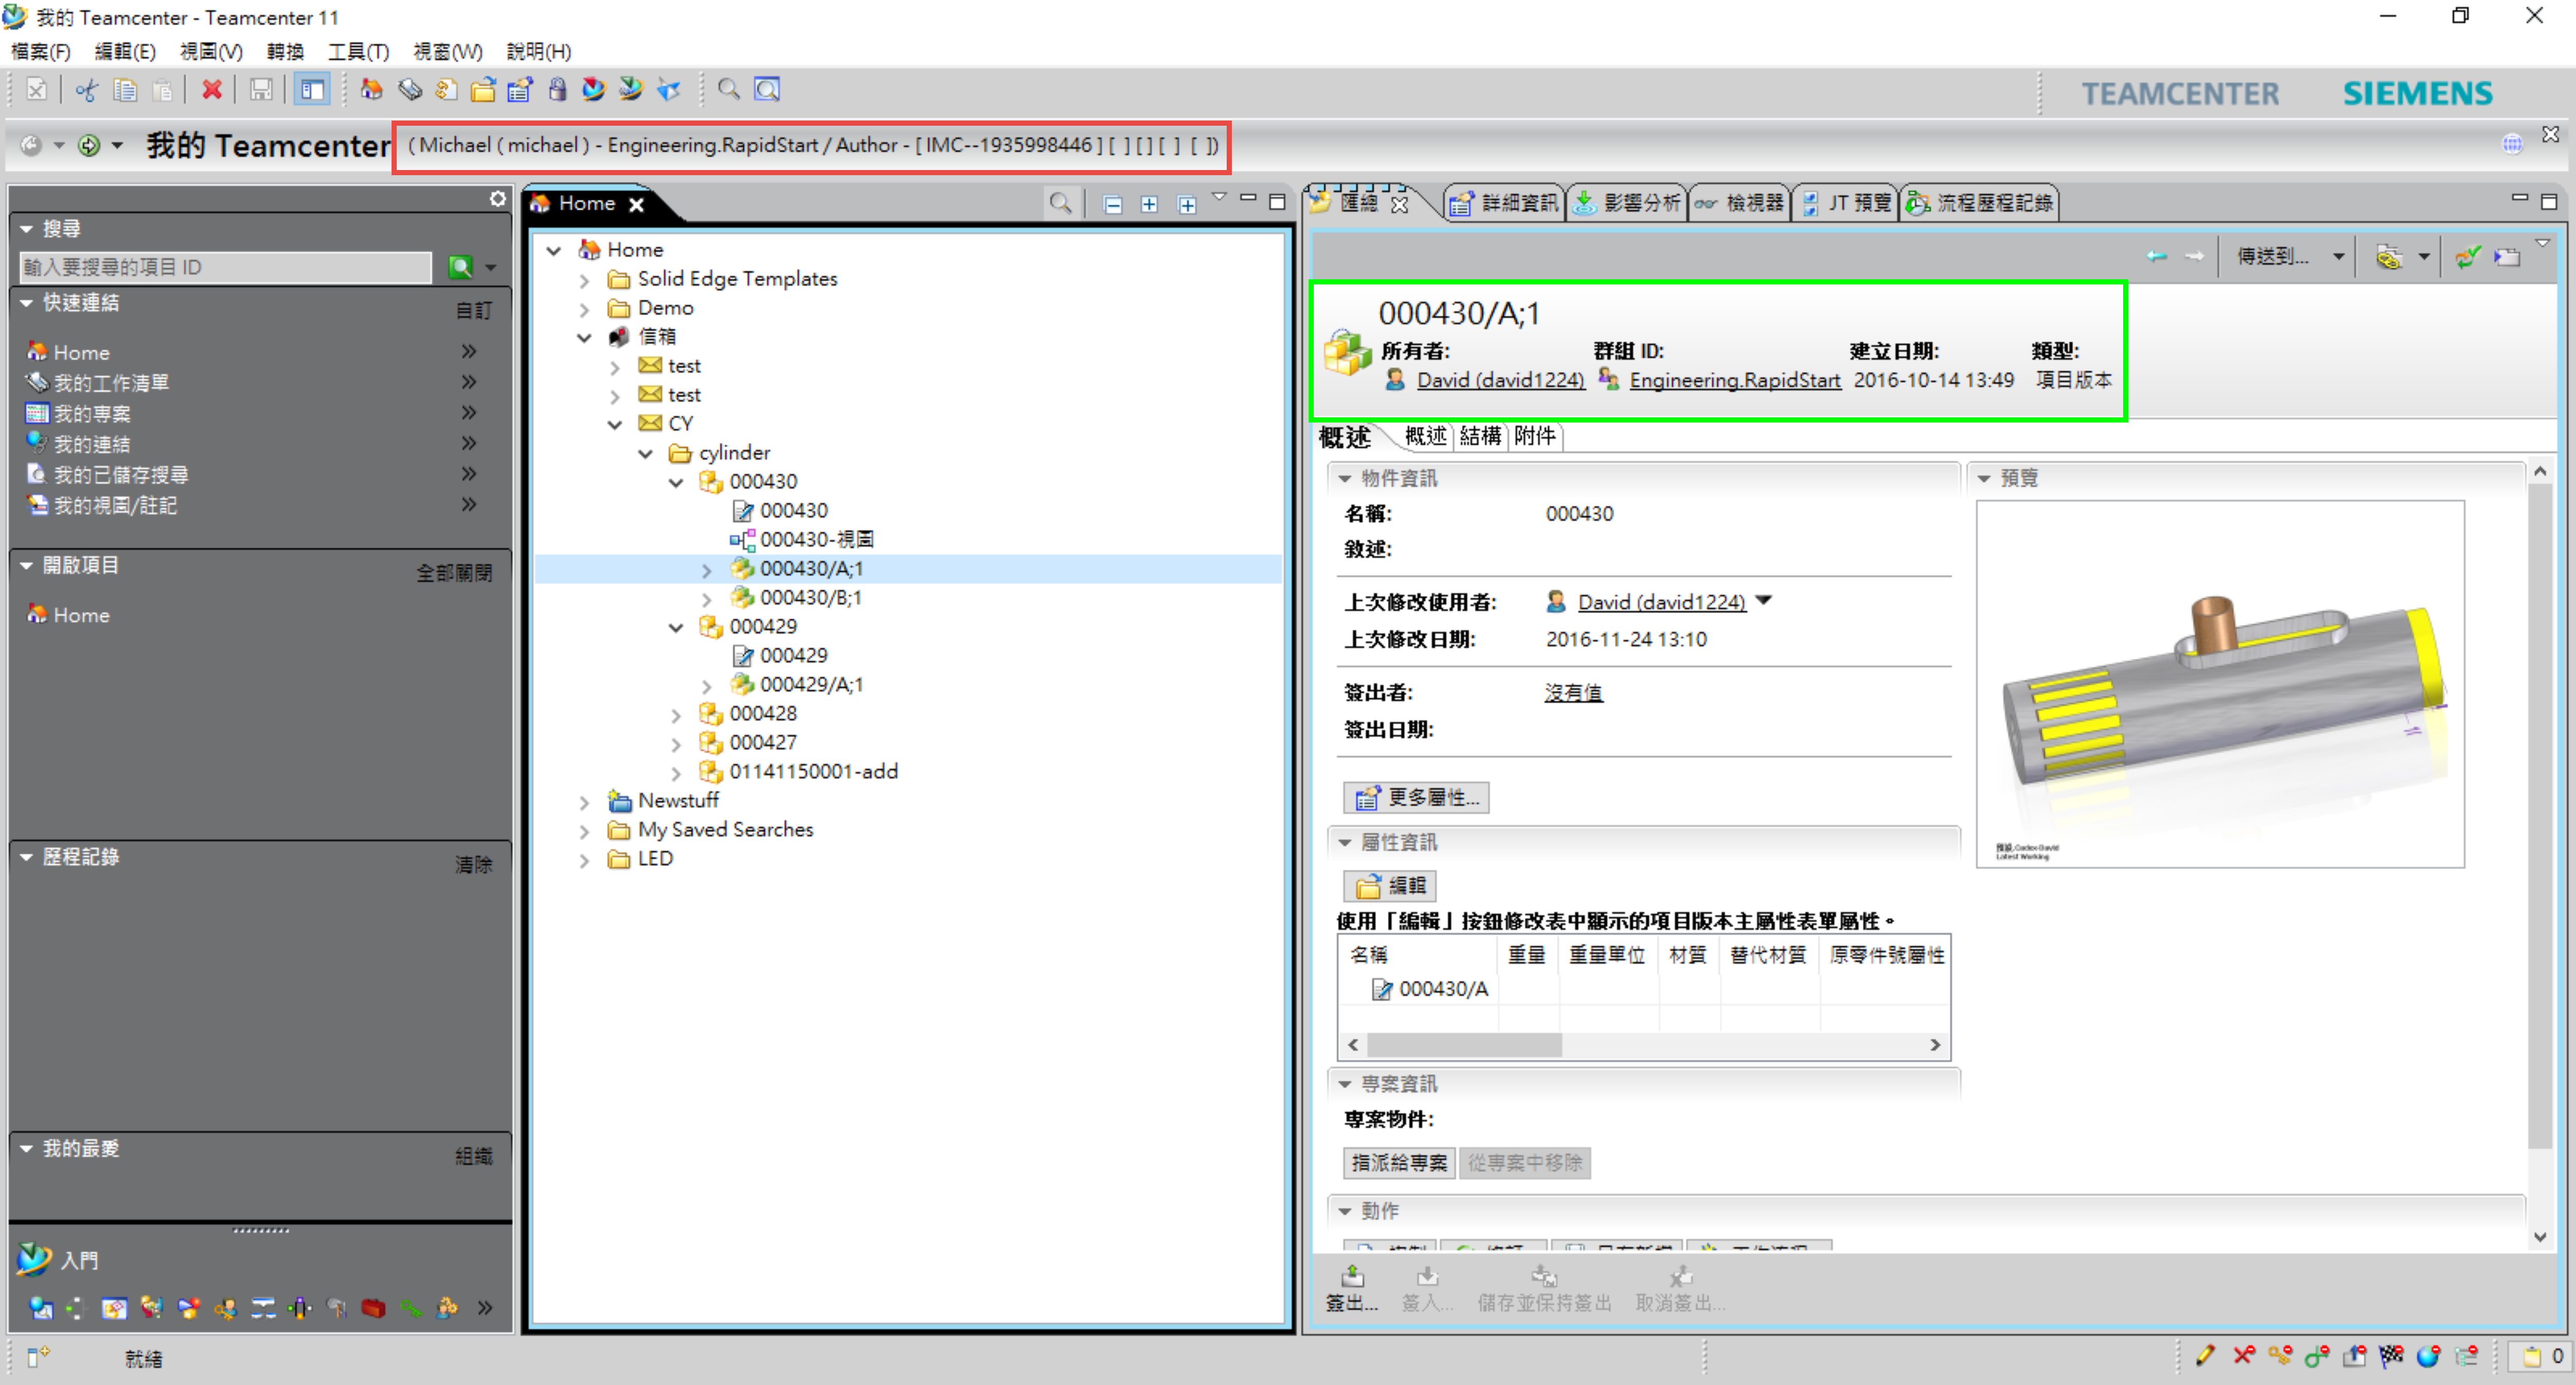Click the 更多屬性... button

(x=1416, y=798)
